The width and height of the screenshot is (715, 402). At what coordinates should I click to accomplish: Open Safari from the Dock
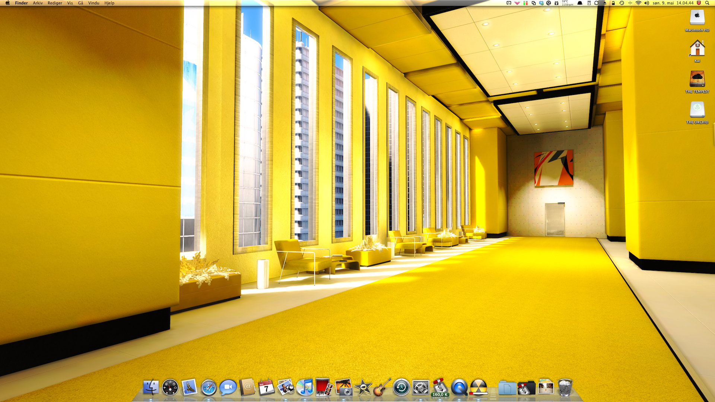click(x=209, y=388)
